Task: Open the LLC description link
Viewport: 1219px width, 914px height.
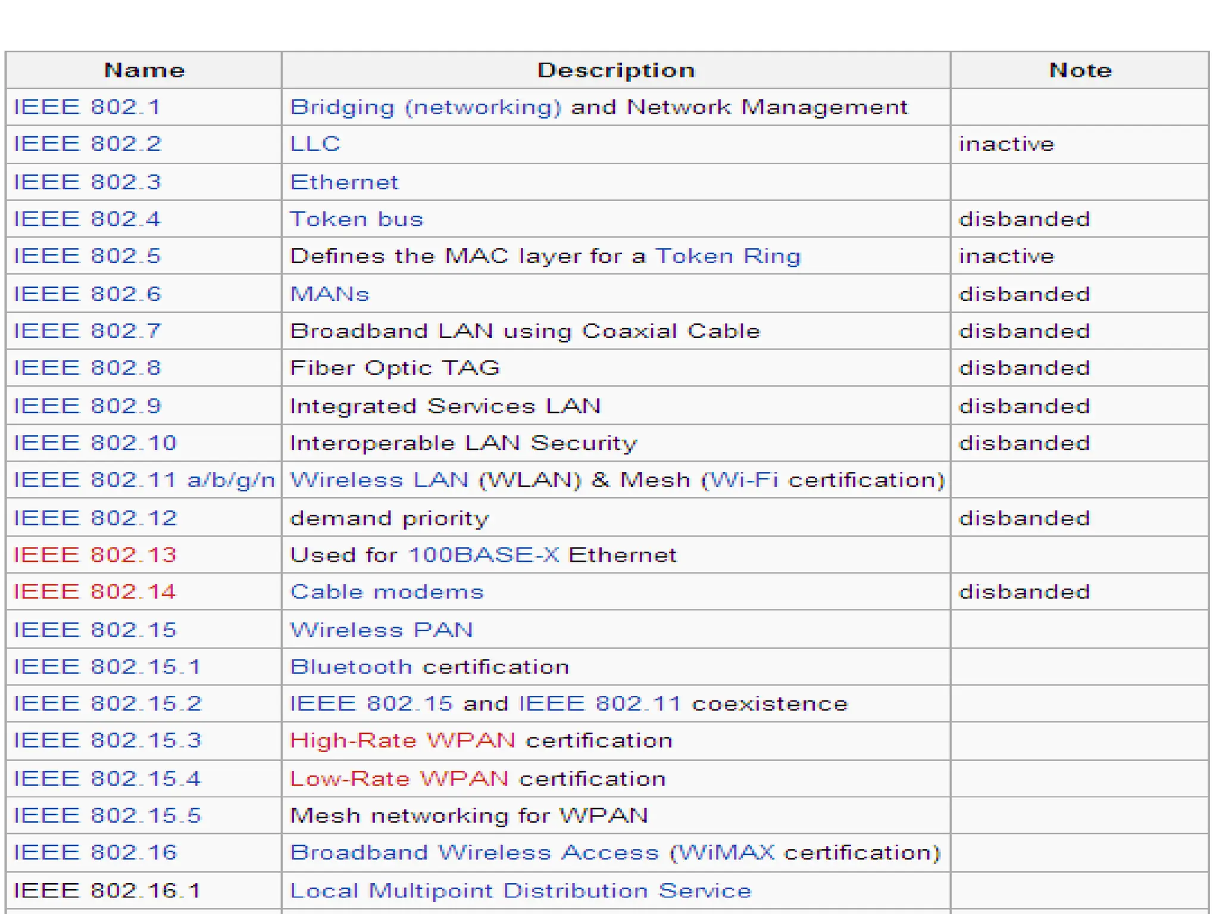Action: (315, 144)
